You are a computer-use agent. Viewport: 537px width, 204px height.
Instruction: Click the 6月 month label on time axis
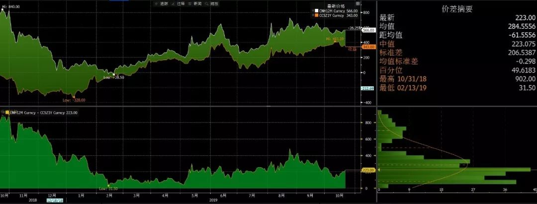(223, 196)
